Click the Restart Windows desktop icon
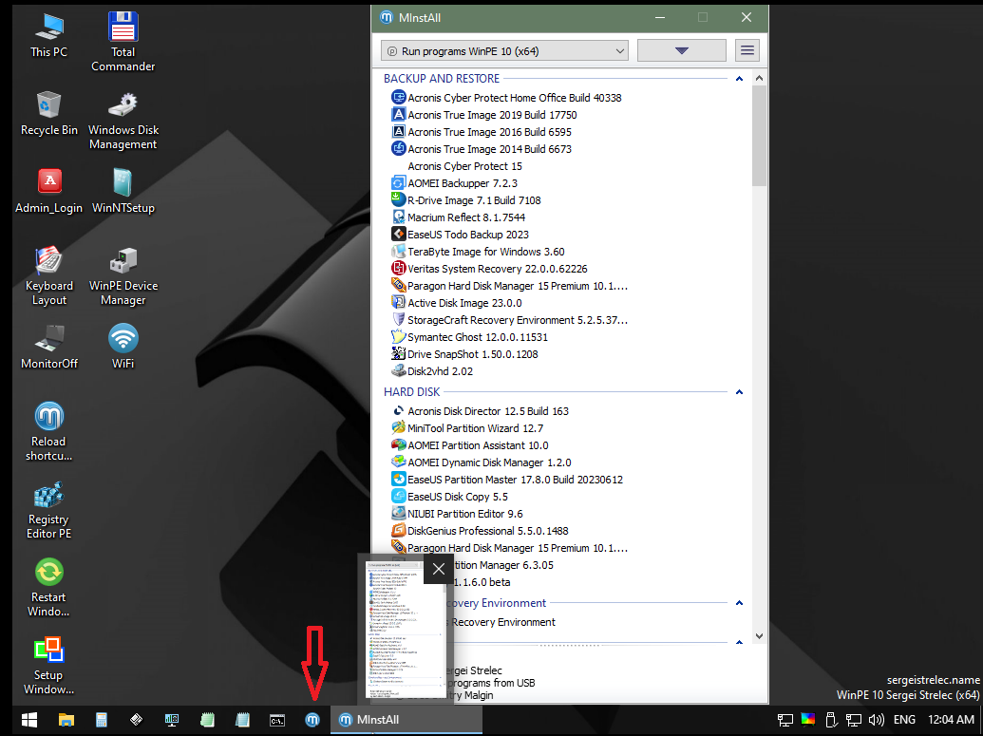Image resolution: width=983 pixels, height=736 pixels. pyautogui.click(x=48, y=588)
